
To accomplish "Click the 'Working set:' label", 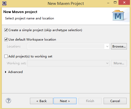I will pos(16,63).
